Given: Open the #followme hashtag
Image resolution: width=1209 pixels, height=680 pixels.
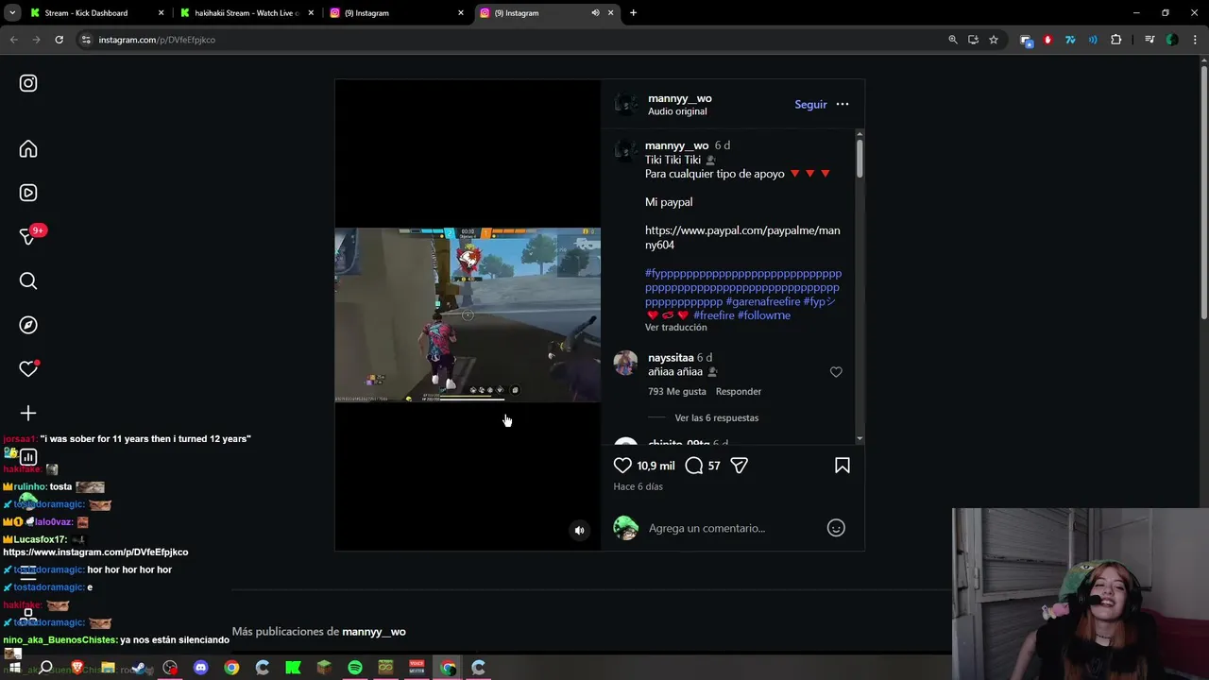Looking at the screenshot, I should (764, 315).
